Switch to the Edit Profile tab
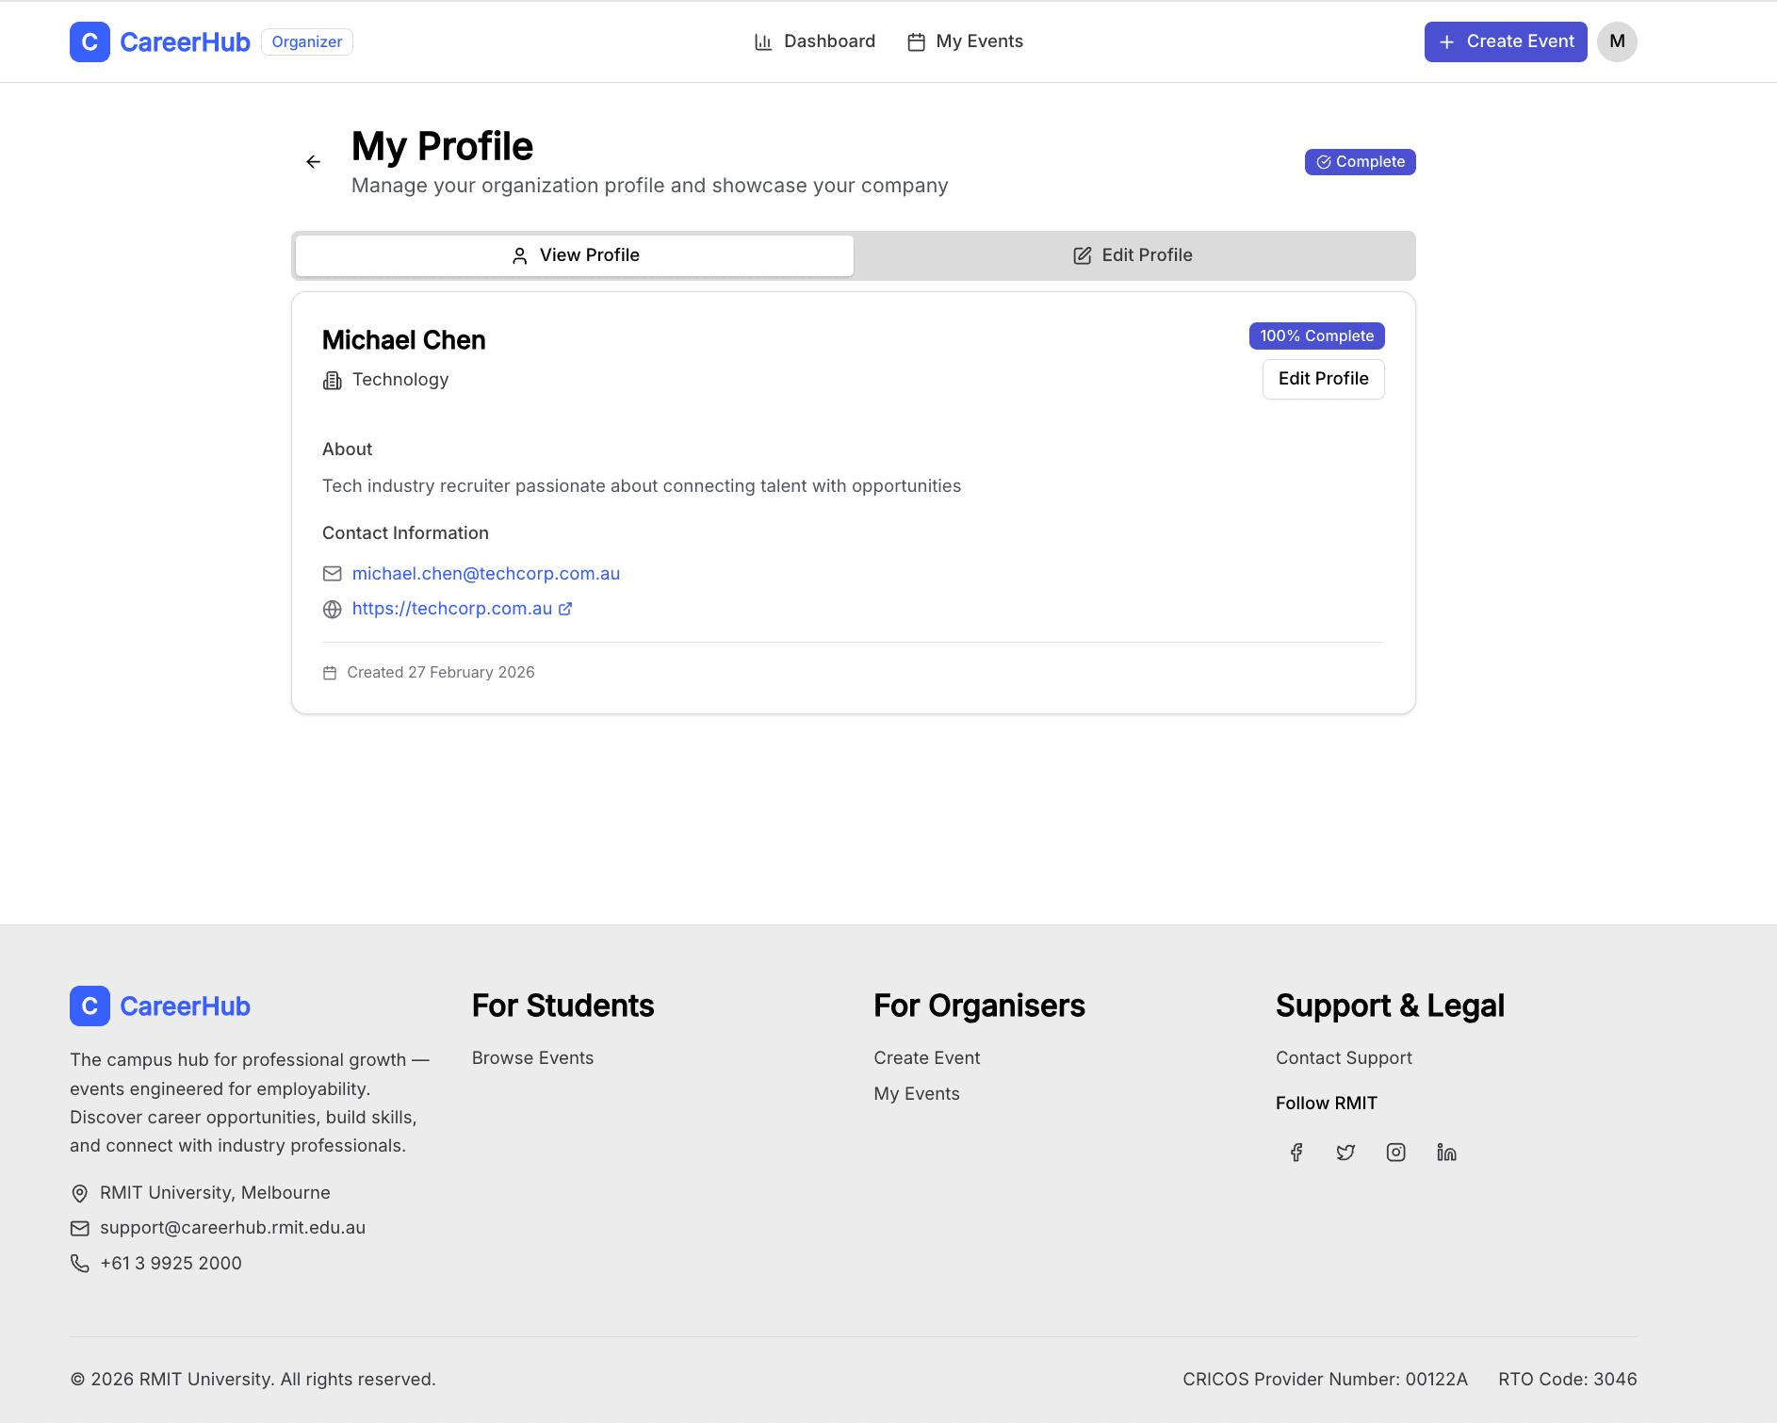This screenshot has height=1423, width=1777. [x=1133, y=254]
